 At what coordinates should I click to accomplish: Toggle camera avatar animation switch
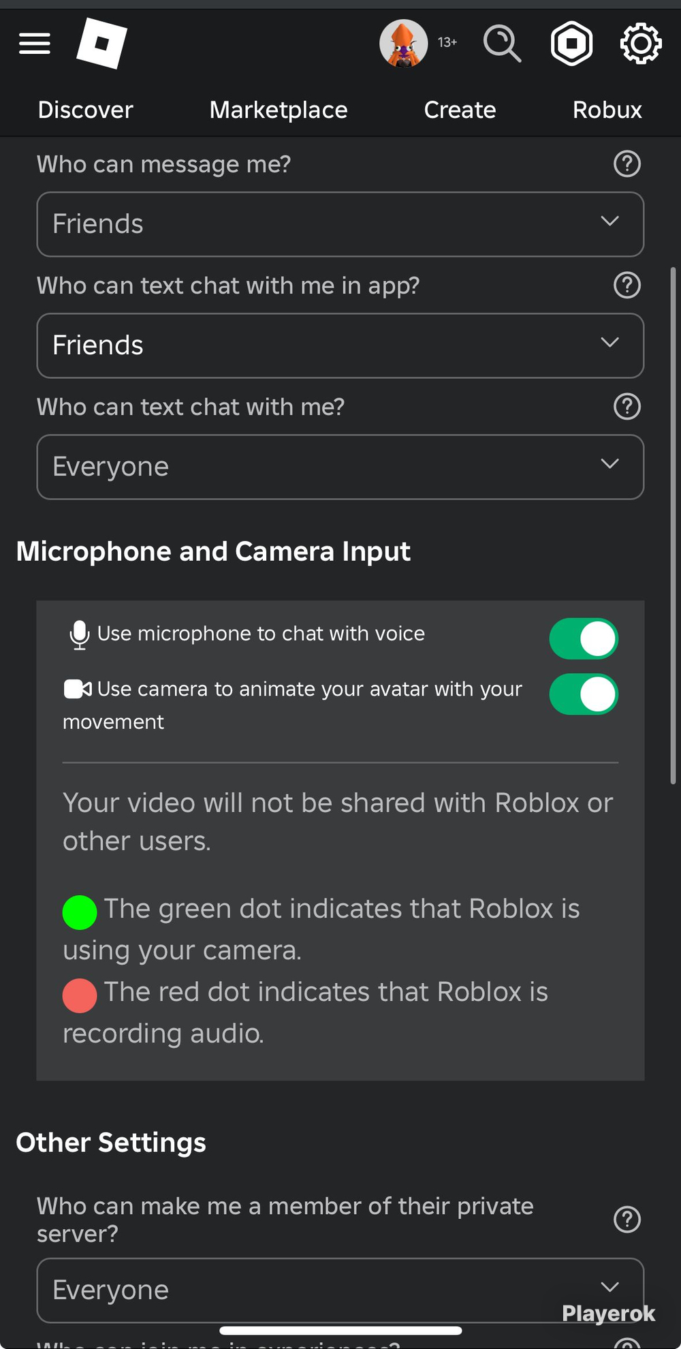tap(584, 694)
